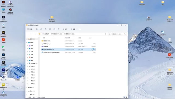Click the Cut scissors icon in toolbar
This screenshot has height=99, width=175.
coord(37,29)
